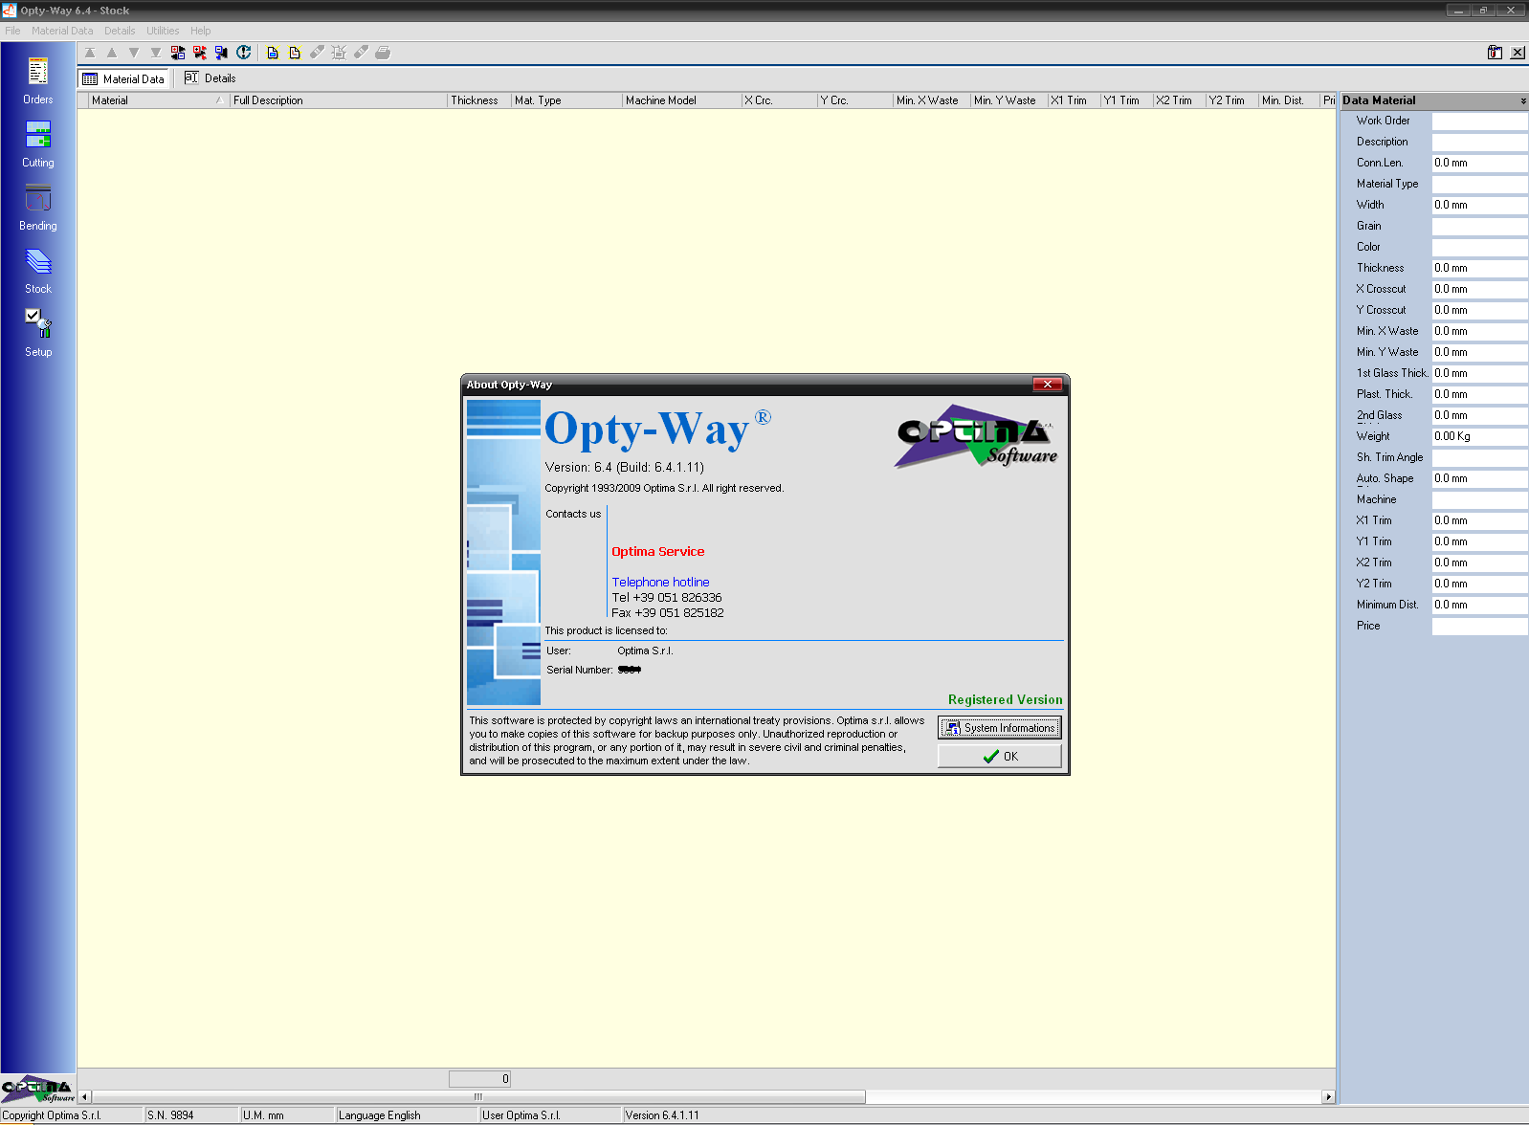Click the Weight field showing 0.00 Kg
The width and height of the screenshot is (1529, 1125).
point(1479,437)
